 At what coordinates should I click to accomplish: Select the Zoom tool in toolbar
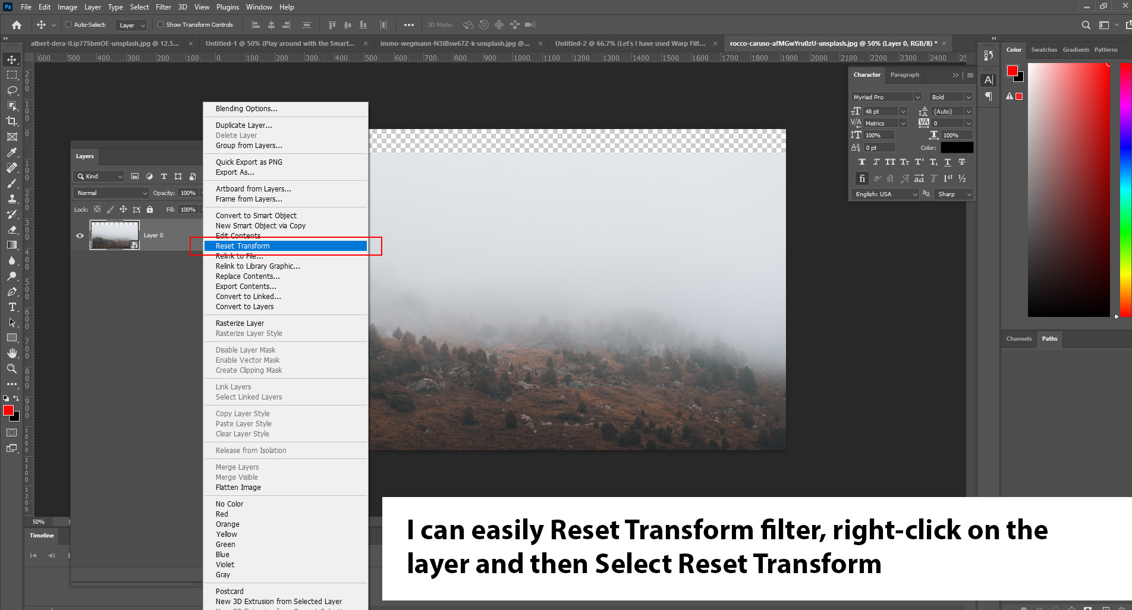tap(12, 369)
